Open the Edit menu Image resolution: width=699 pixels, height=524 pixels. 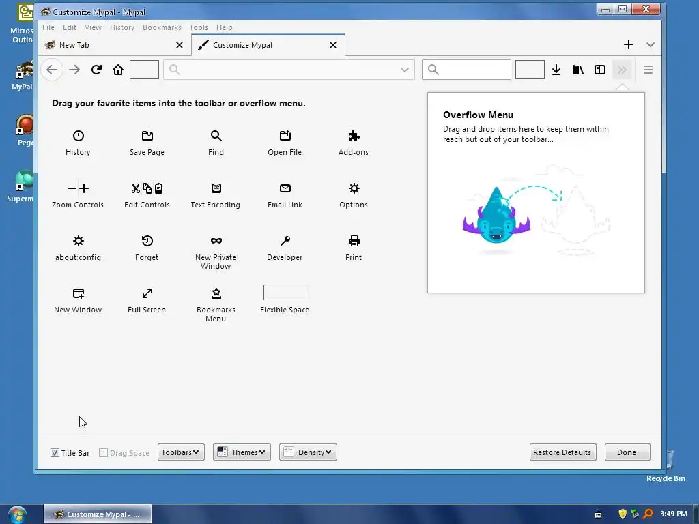tap(69, 27)
